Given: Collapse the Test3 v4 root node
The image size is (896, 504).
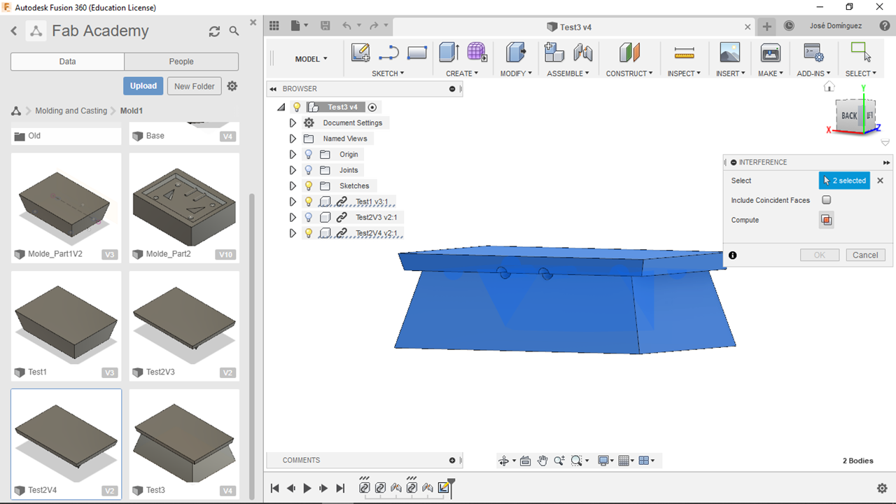Looking at the screenshot, I should point(281,107).
